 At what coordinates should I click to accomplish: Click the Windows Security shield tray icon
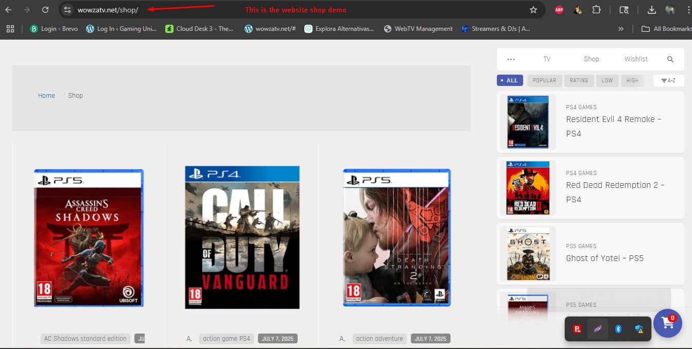coord(639,329)
